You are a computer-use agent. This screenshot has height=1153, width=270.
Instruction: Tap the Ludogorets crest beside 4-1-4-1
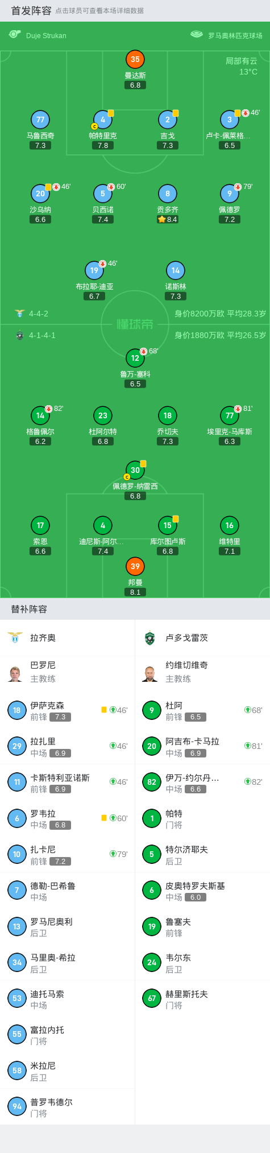20,335
